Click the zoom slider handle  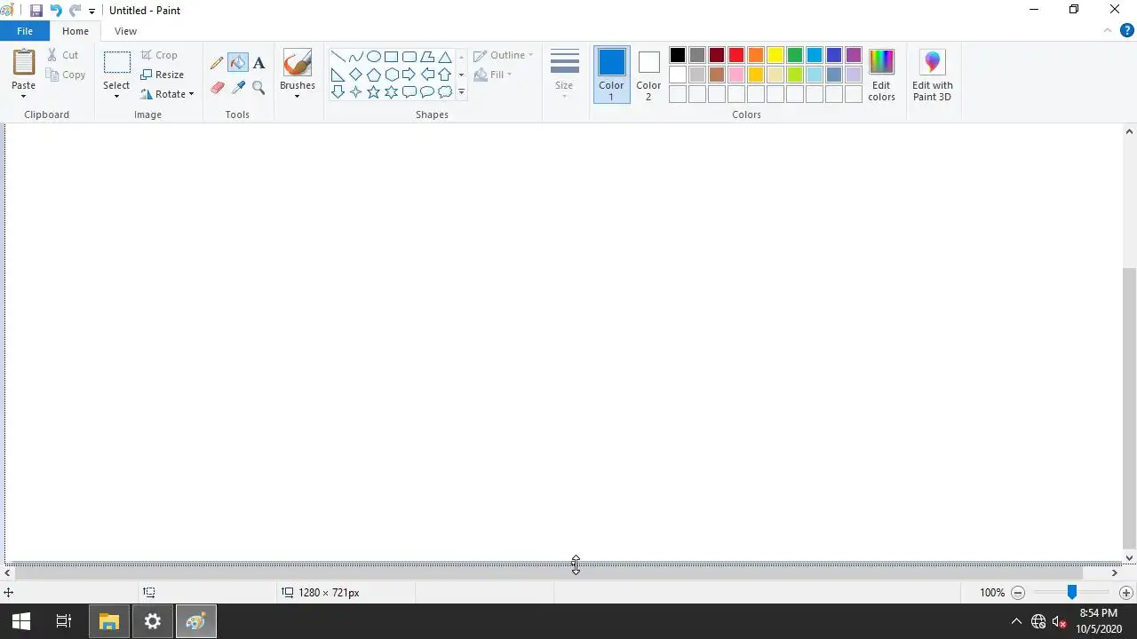click(x=1072, y=592)
